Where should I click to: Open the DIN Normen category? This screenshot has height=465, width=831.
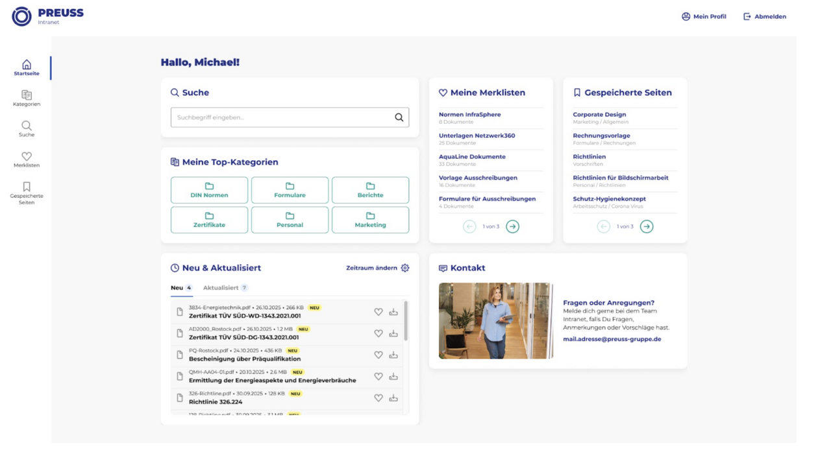click(x=209, y=190)
